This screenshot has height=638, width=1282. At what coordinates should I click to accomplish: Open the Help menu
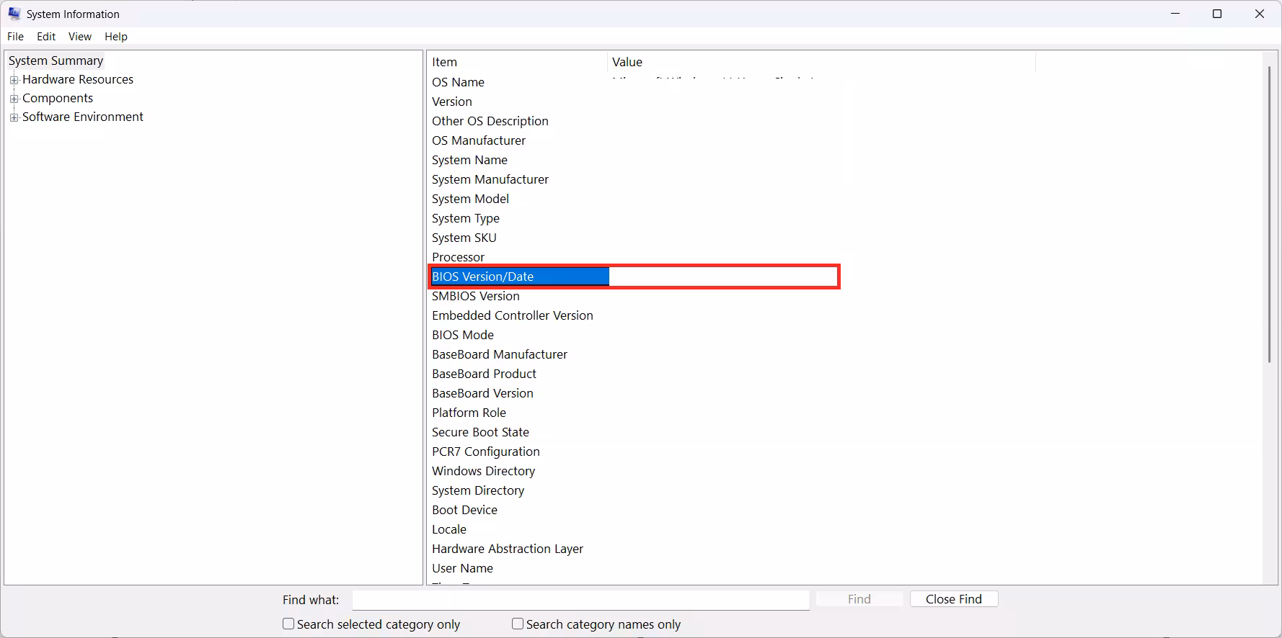point(115,37)
